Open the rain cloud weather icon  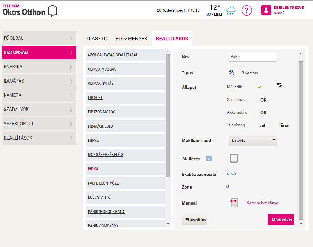coord(231,10)
